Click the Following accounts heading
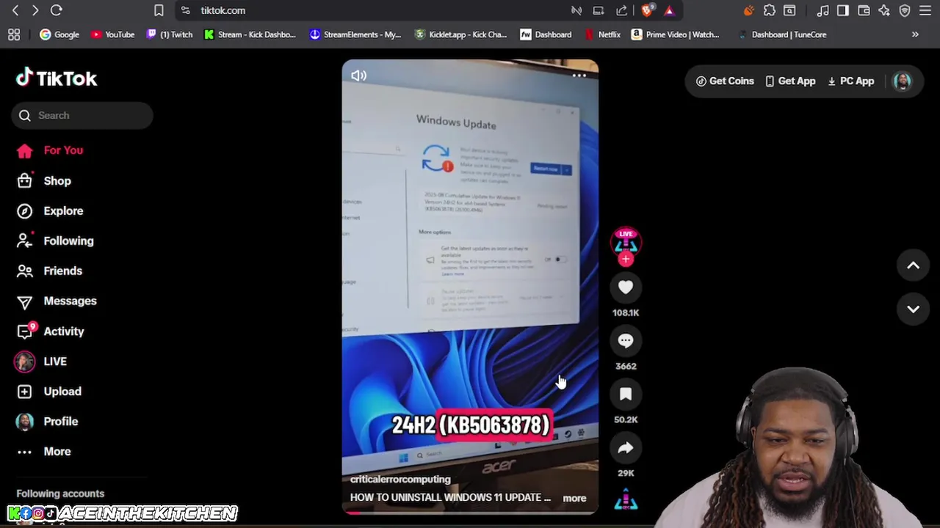940x528 pixels. click(60, 494)
